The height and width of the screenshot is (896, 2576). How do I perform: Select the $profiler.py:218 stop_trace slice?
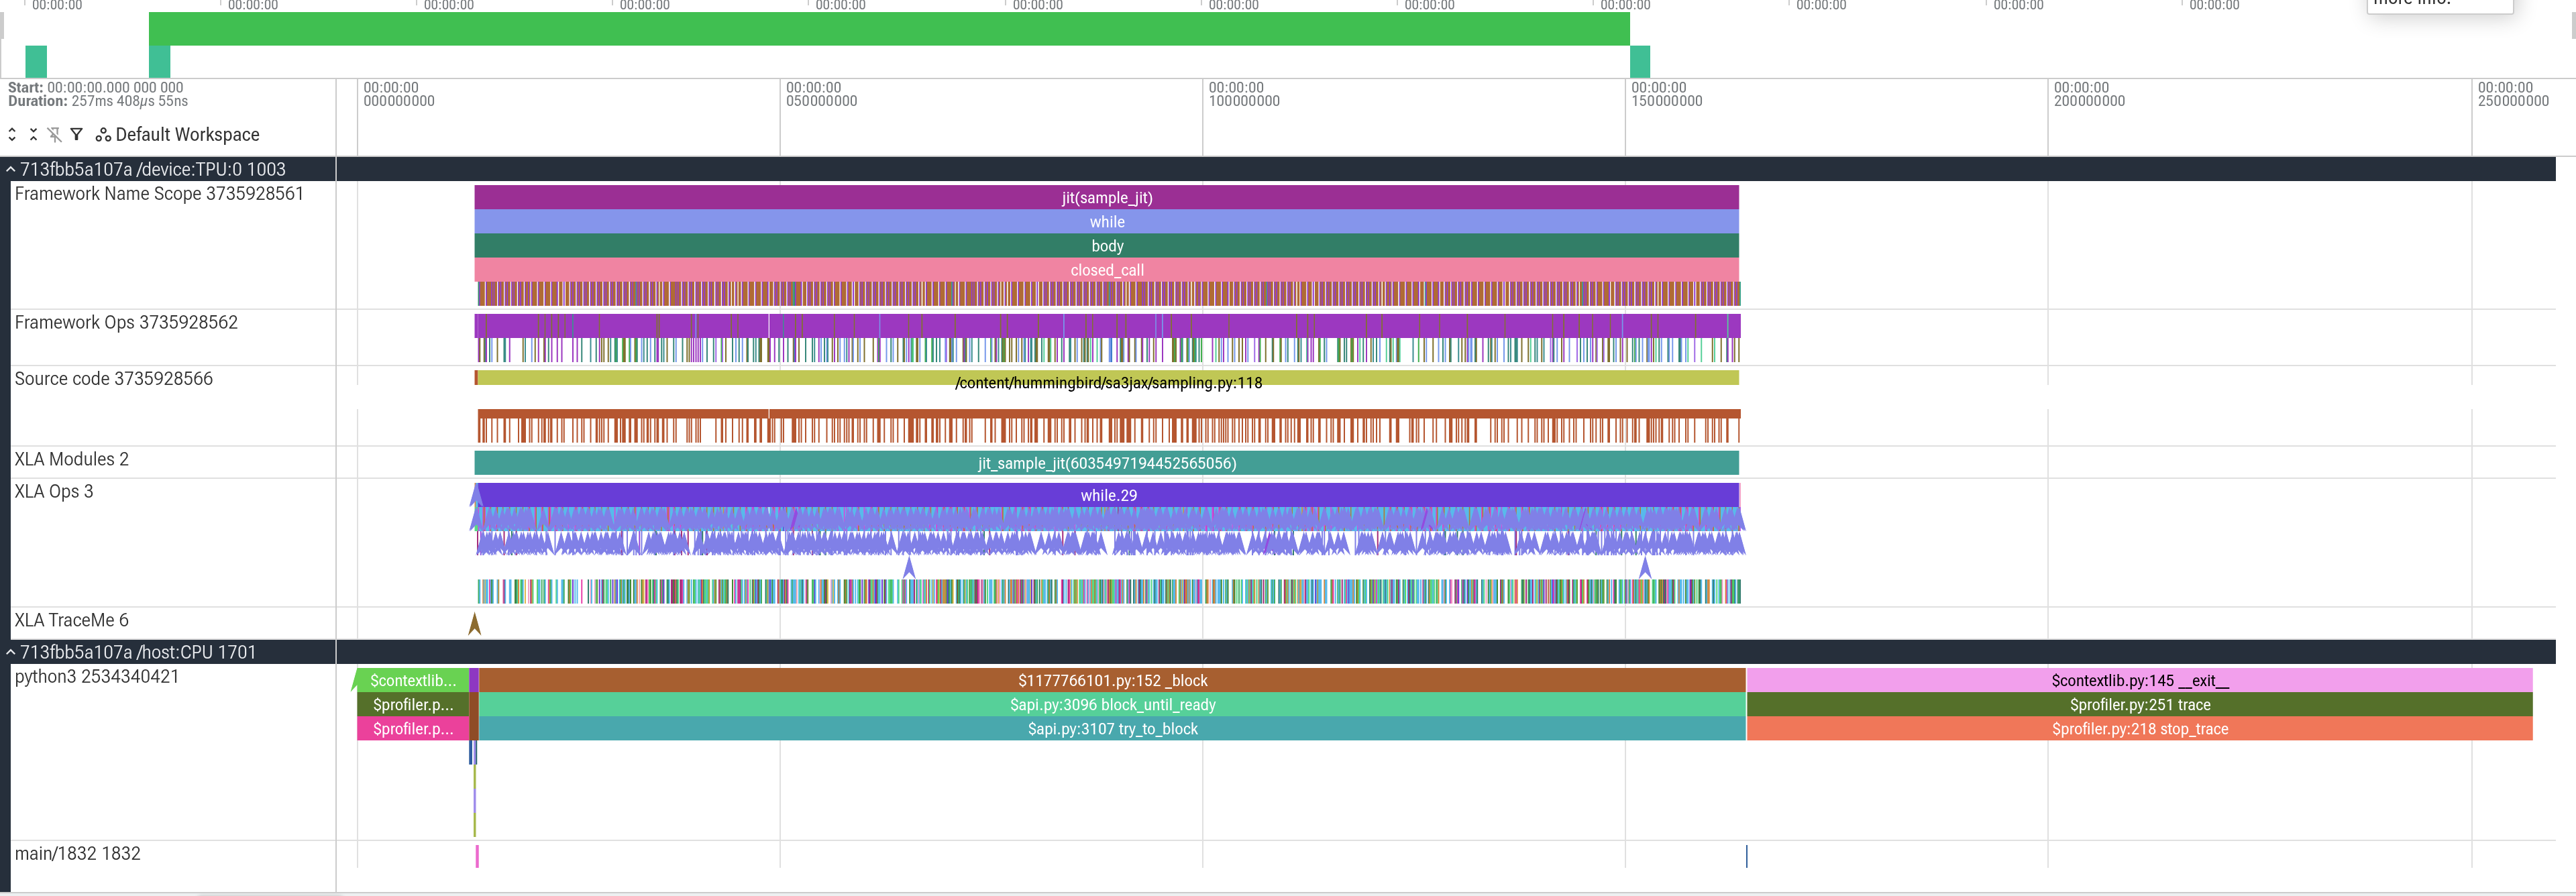[2139, 728]
